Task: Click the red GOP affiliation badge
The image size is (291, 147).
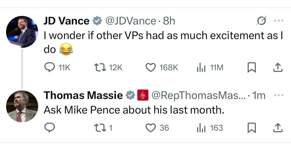Action: click(x=143, y=95)
